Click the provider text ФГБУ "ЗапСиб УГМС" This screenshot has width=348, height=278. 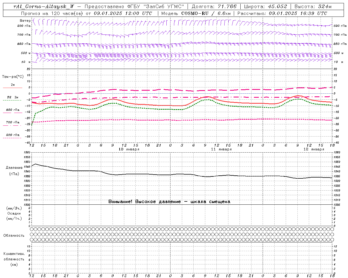coord(156,7)
